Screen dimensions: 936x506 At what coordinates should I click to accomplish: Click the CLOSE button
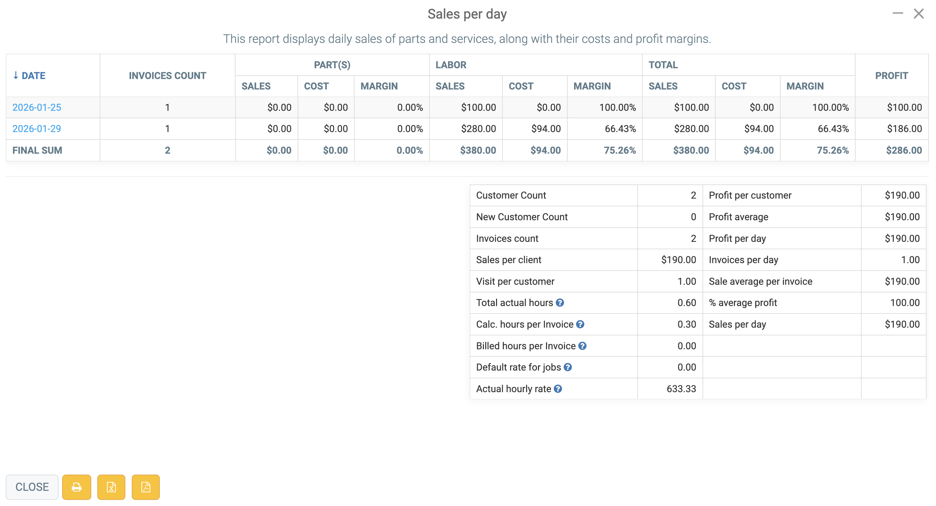point(32,487)
